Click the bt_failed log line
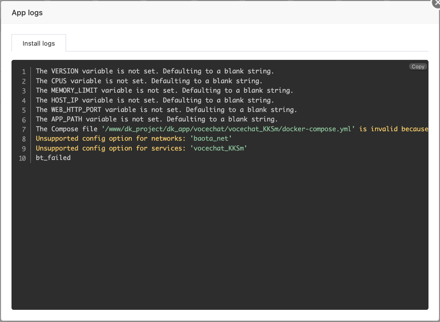This screenshot has height=322, width=440. [x=53, y=158]
